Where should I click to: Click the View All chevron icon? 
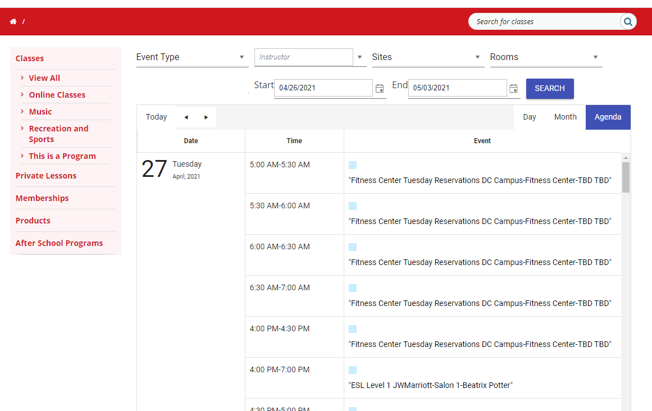coord(22,77)
